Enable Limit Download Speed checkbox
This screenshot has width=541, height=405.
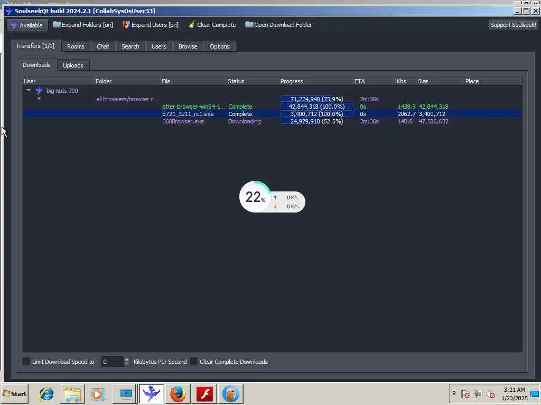(x=26, y=361)
